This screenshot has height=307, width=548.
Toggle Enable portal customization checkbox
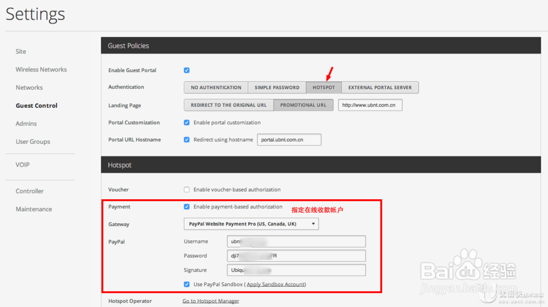coord(187,123)
